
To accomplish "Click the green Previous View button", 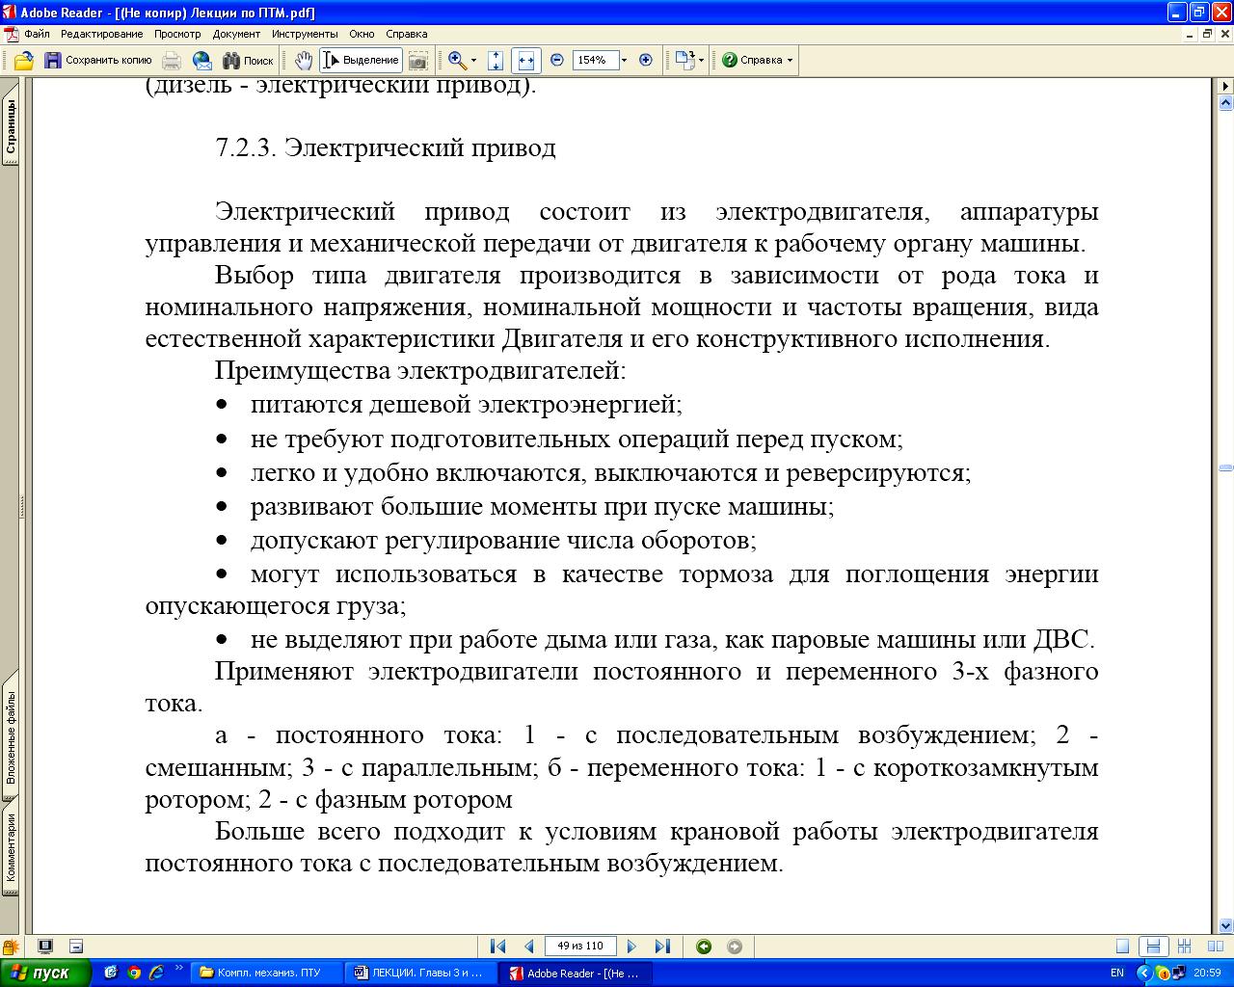I will tap(704, 947).
